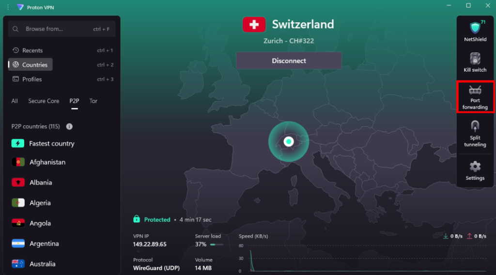Click the download speed arrow icon

point(446,236)
